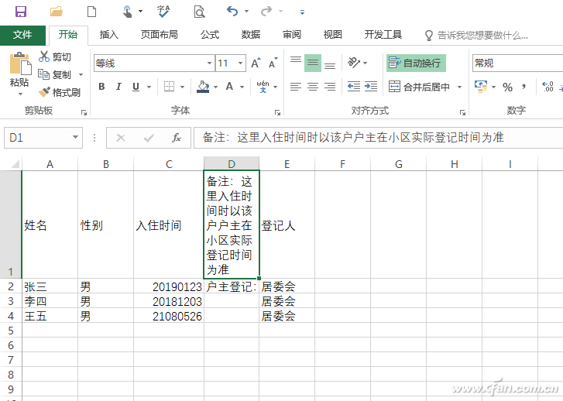Open the font size 11 dropdown

240,63
